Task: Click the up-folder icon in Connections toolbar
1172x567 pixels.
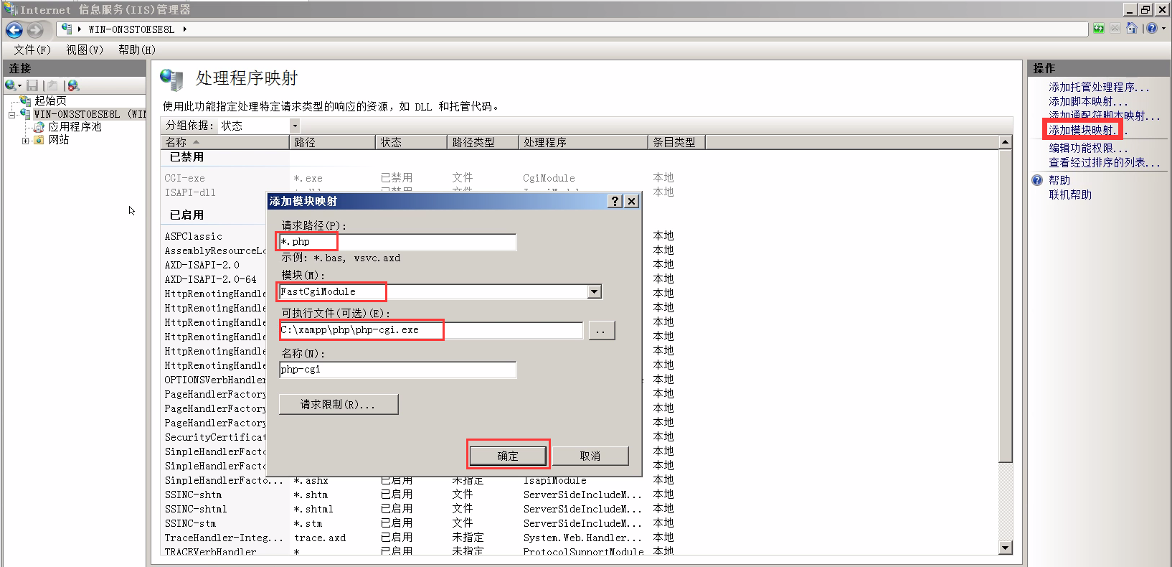Action: click(52, 85)
